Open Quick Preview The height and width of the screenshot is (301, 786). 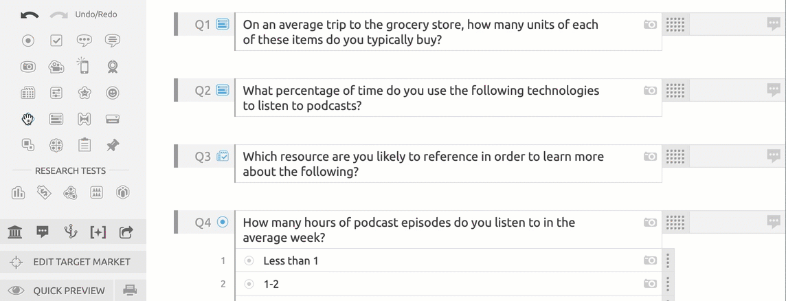coord(57,291)
